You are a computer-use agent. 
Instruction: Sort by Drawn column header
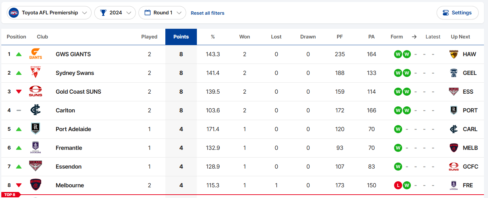coord(308,37)
